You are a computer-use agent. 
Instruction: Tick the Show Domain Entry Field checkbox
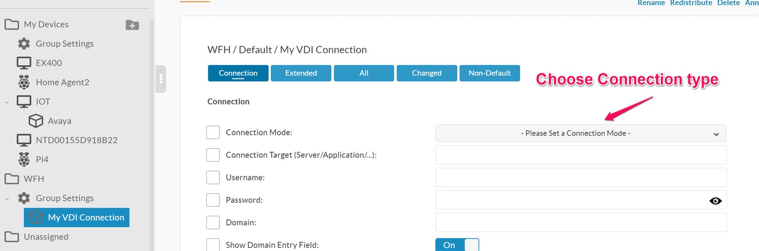coord(213,244)
